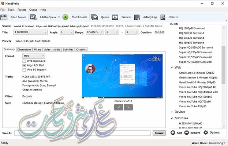Show the previous preview image
Viewport: 228px width, 146px height.
click(x=119, y=107)
